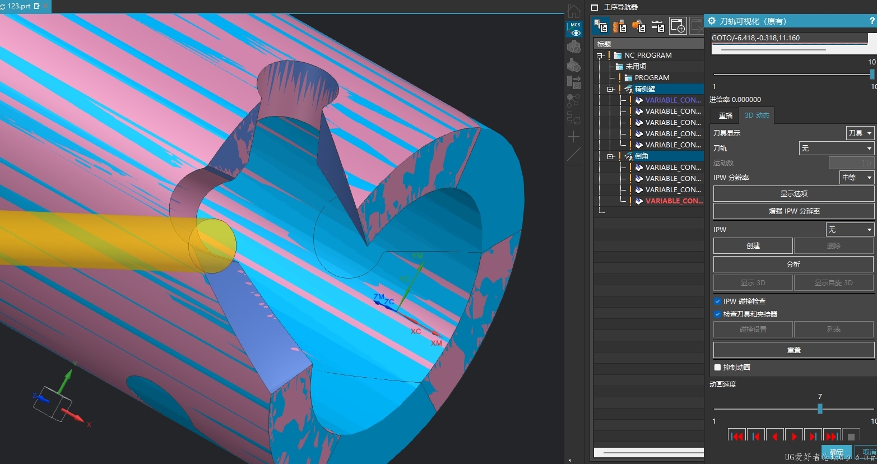Screen dimensions: 877x464
Task: Open Program Order View in navigator
Action: click(x=601, y=26)
